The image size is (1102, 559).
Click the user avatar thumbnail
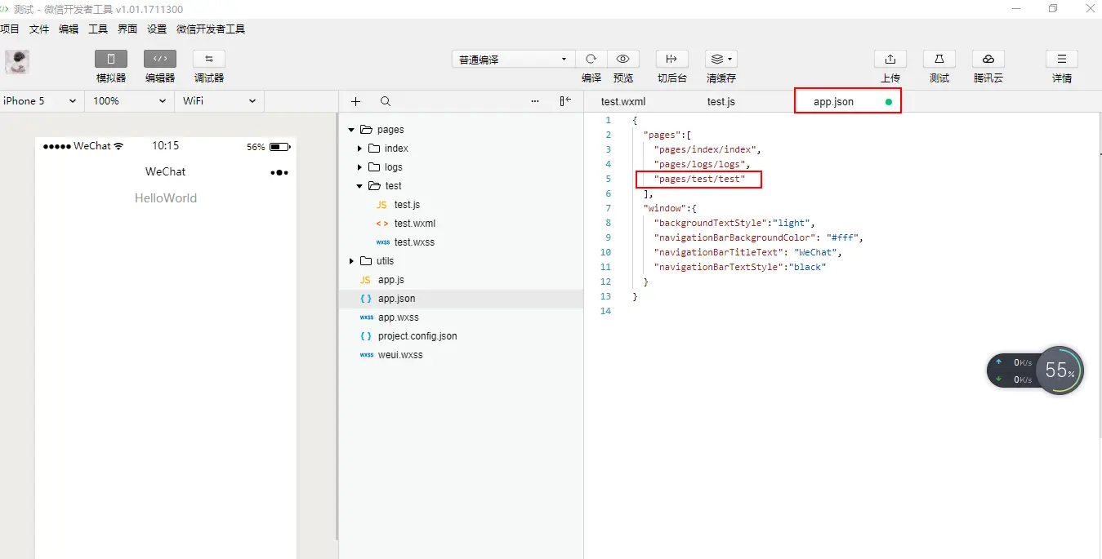(17, 62)
